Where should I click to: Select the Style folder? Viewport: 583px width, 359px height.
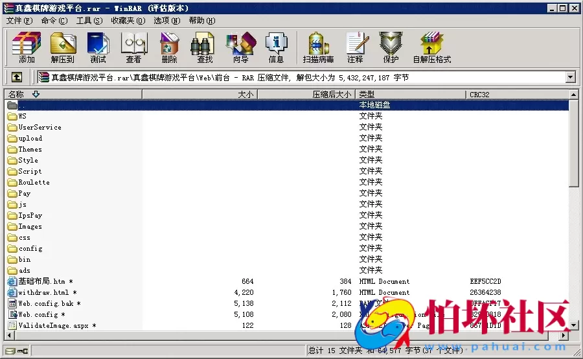[23, 160]
